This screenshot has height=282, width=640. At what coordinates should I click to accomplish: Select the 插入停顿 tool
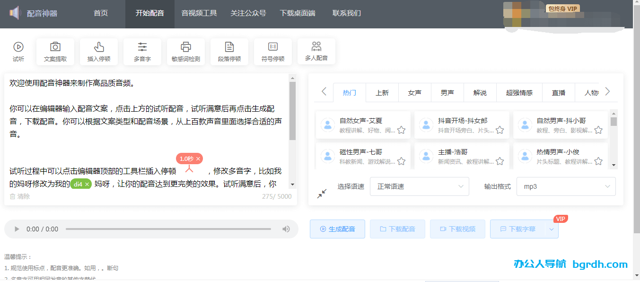tap(99, 47)
